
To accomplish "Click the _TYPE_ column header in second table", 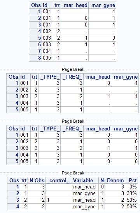I will point(49,77).
